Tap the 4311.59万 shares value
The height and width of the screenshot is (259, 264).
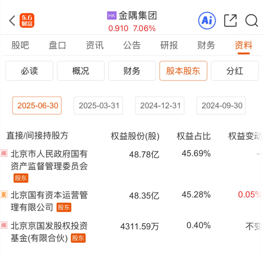(x=140, y=226)
